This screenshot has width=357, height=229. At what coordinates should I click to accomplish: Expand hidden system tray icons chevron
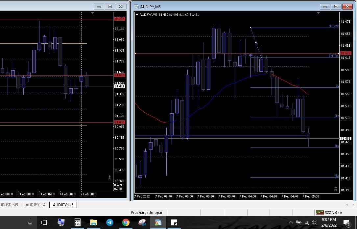click(291, 222)
